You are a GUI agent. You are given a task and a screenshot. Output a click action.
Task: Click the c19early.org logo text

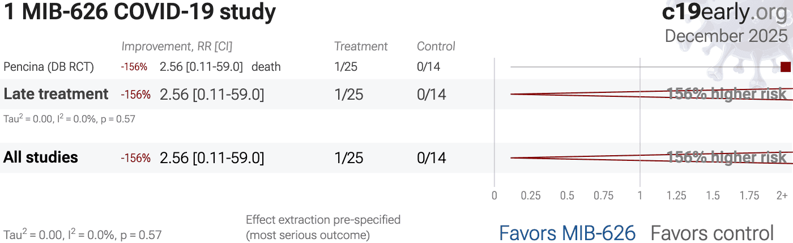click(x=724, y=12)
